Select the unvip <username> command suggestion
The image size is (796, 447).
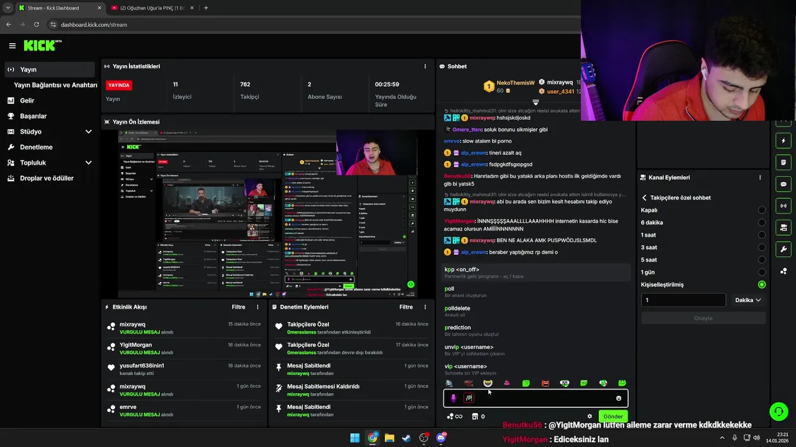tap(535, 350)
